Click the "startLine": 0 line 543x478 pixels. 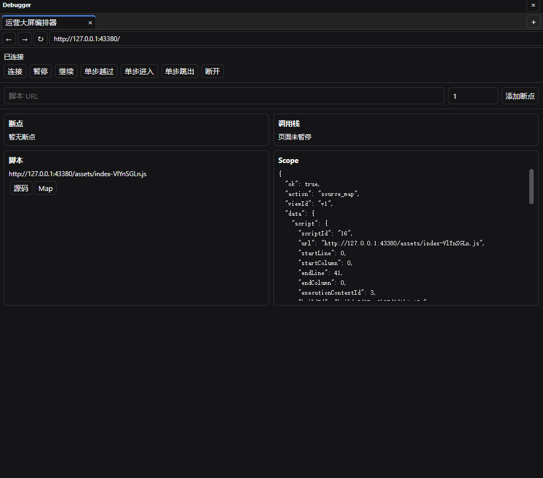pos(322,253)
